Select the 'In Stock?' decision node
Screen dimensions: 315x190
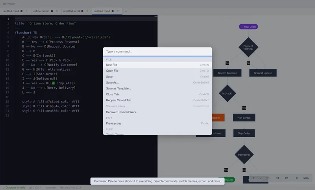click(x=227, y=93)
